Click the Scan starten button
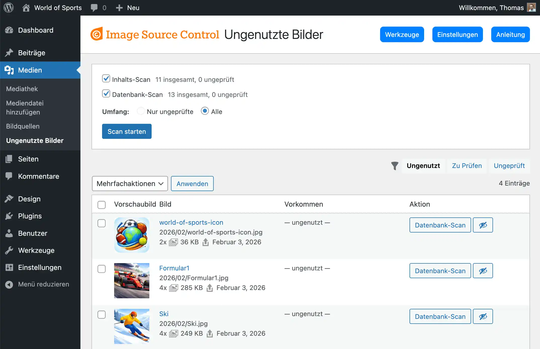 coord(127,131)
